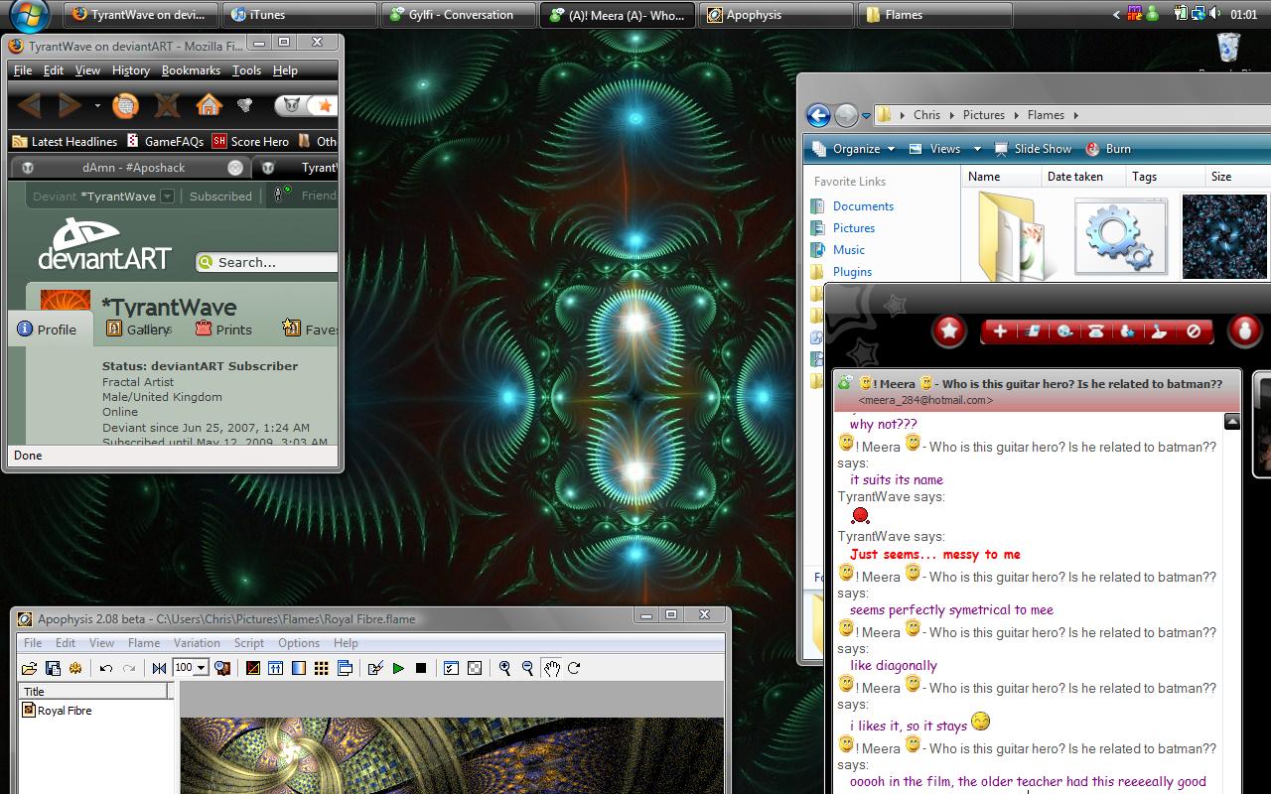Screen dimensions: 1271x794
Task: Open the Flame menu in Apophysis
Action: 144,643
